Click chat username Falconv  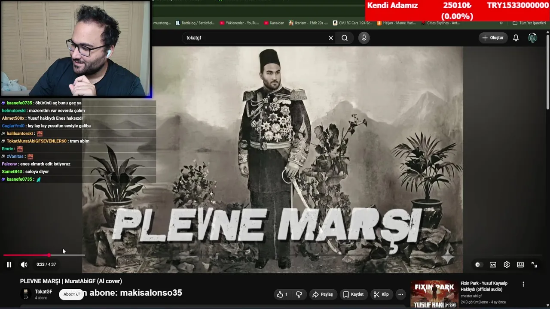[x=9, y=164]
